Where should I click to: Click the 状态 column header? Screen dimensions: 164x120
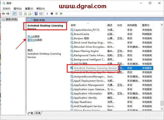point(120,25)
